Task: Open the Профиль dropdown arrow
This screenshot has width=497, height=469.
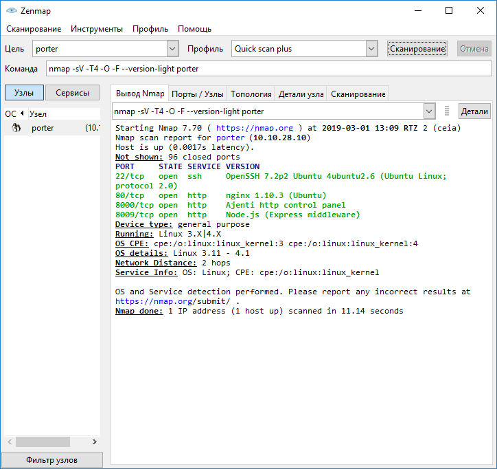Action: [x=371, y=49]
